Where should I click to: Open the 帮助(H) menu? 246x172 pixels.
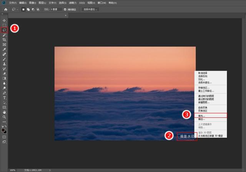pos(113,3)
